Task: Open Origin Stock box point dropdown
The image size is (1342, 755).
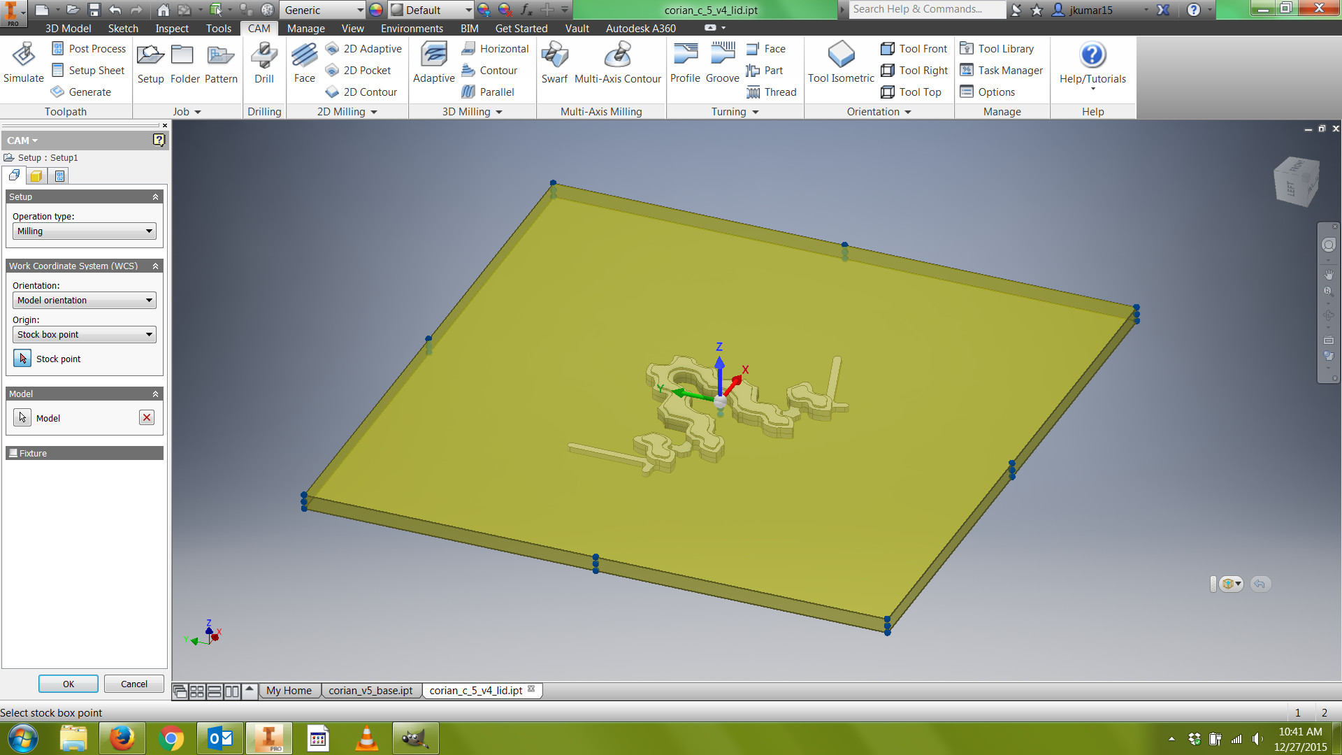Action: click(85, 335)
